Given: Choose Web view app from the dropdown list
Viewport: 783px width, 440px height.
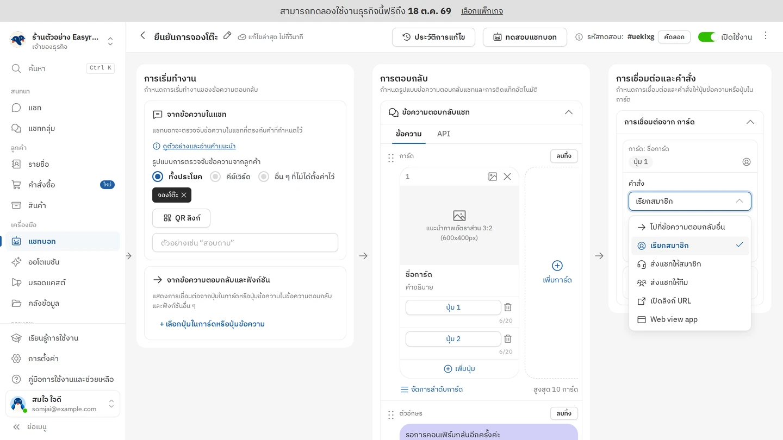Looking at the screenshot, I should 690,319.
